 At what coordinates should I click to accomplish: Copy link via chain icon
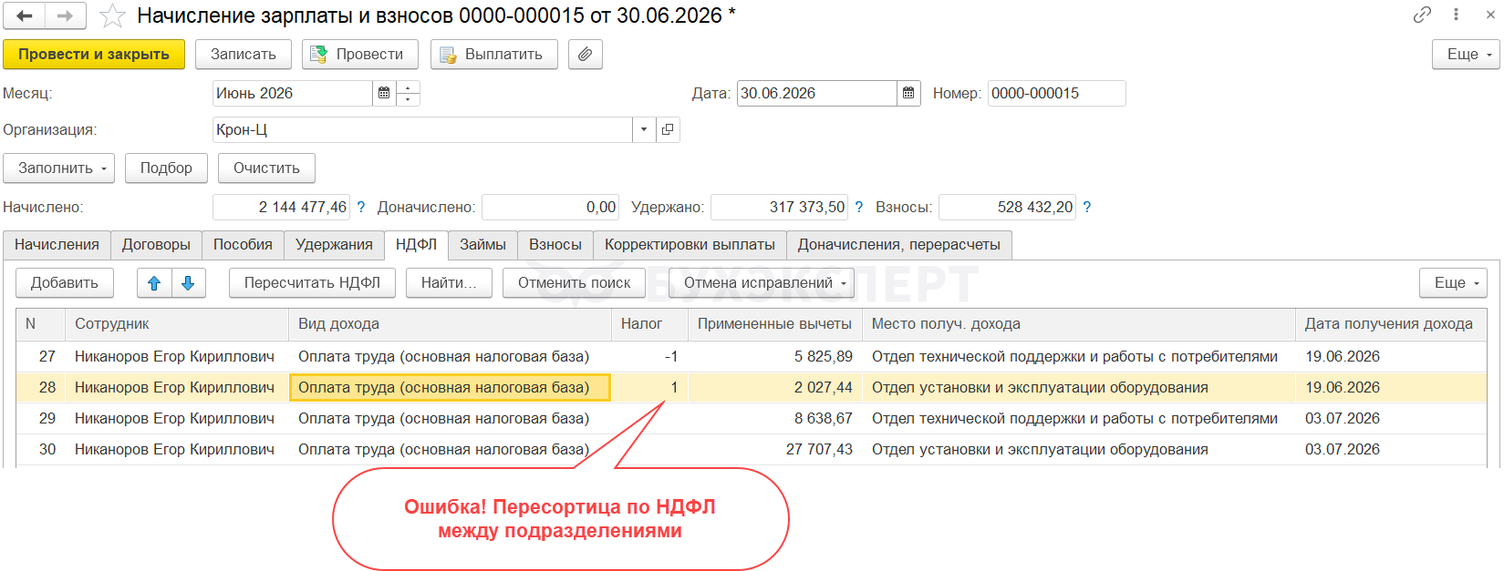(x=1422, y=15)
